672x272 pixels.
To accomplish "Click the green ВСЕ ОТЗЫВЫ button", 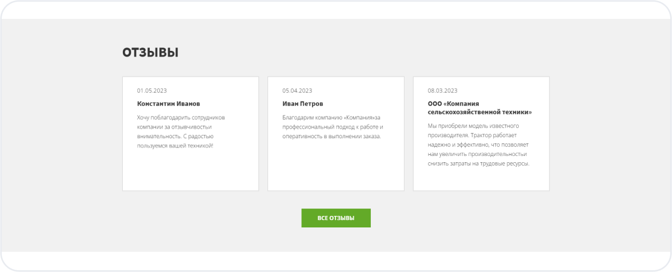I will click(336, 218).
